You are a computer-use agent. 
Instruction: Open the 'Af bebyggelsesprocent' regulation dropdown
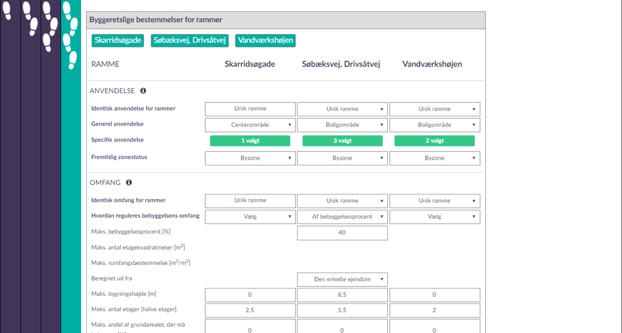[x=342, y=217]
